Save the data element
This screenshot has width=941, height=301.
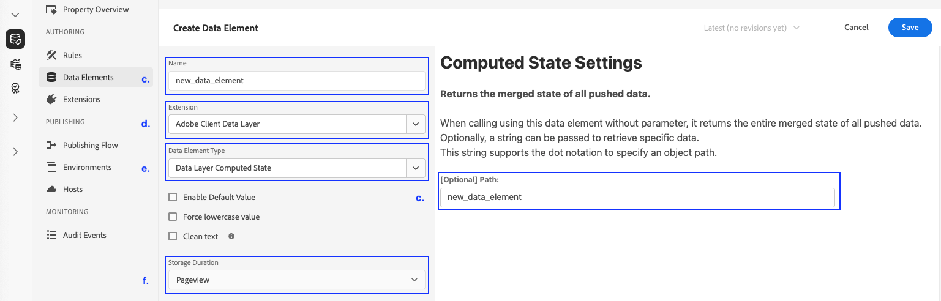(x=910, y=28)
